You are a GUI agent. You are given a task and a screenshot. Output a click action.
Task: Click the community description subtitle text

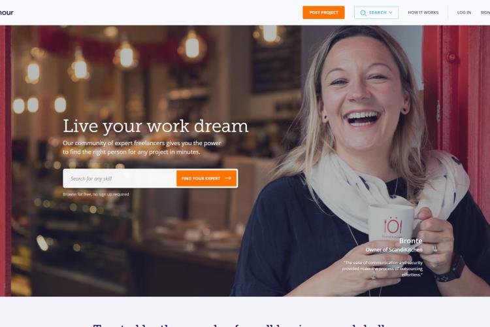point(142,147)
